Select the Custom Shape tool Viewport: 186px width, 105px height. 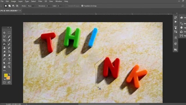click(x=9, y=63)
